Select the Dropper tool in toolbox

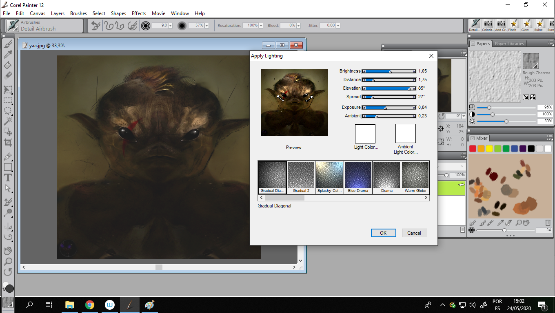click(8, 55)
